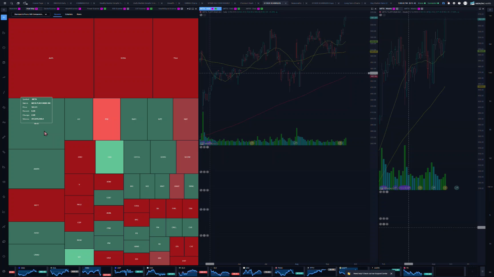
Task: Toggle the gray T badge on WSI Scanner tab
Action: click(x=128, y=9)
